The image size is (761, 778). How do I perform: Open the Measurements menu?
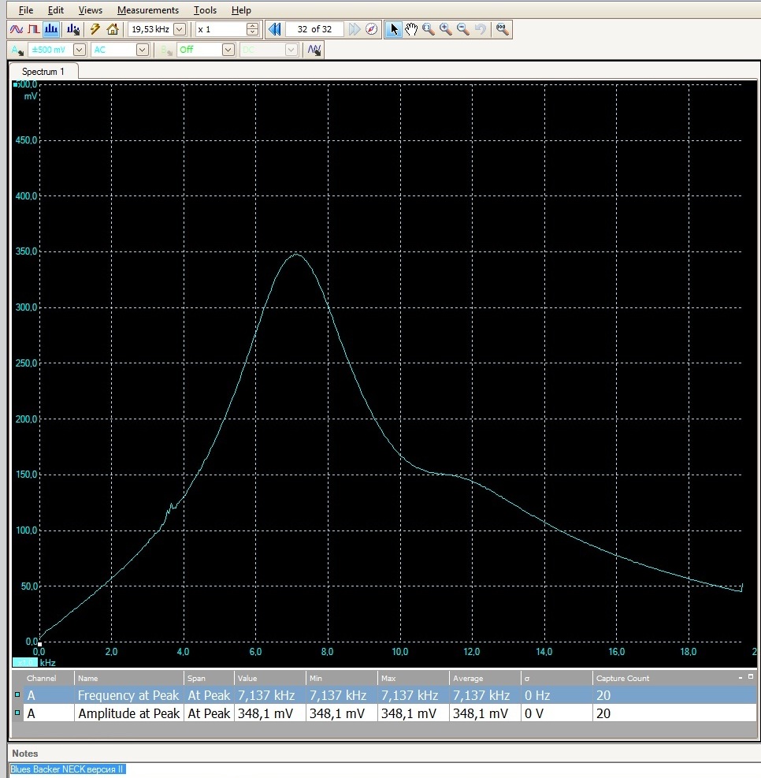[x=148, y=10]
